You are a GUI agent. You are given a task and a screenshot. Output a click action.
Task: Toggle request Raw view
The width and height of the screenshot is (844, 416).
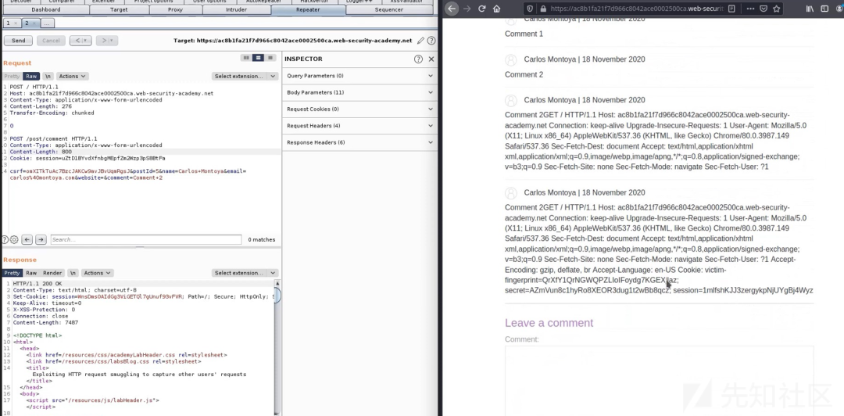31,77
